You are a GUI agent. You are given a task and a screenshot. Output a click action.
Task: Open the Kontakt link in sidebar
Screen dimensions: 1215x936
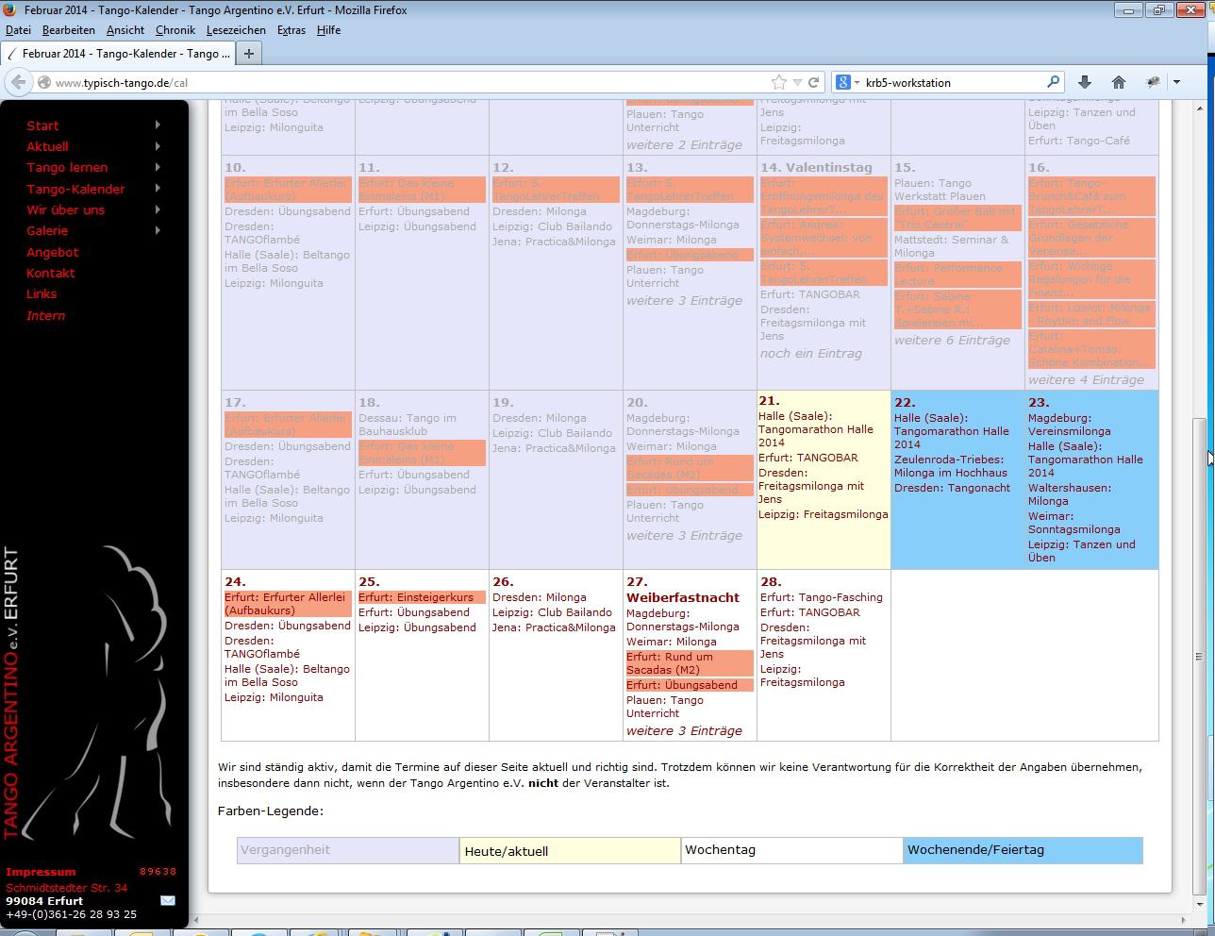click(50, 273)
